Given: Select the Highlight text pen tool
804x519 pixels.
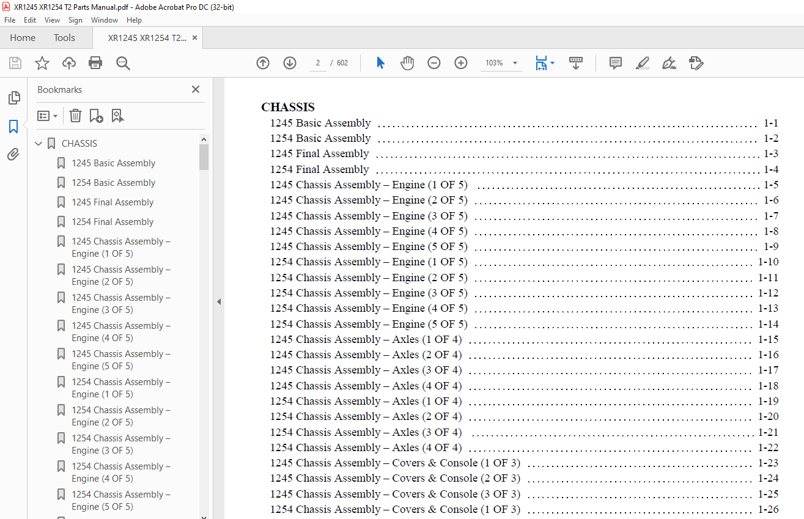Looking at the screenshot, I should [x=642, y=63].
